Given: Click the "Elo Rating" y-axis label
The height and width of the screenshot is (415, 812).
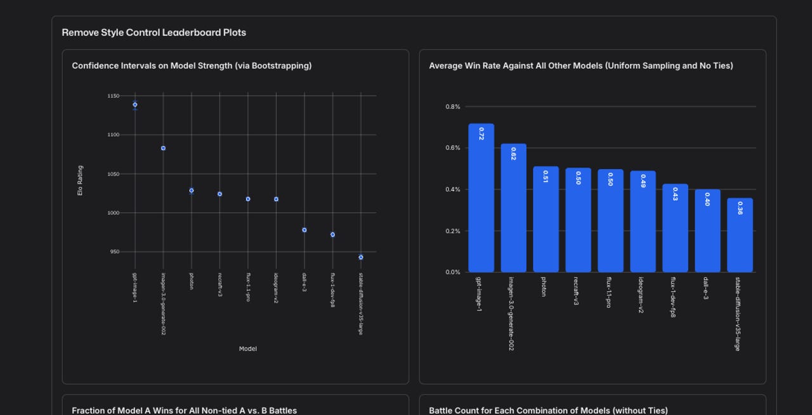Looking at the screenshot, I should point(81,181).
